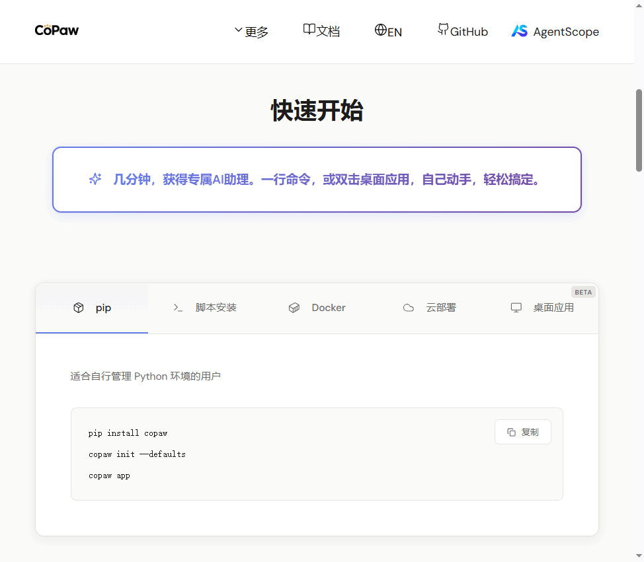Expand the 更多 dropdown chevron
644x562 pixels.
coord(238,30)
